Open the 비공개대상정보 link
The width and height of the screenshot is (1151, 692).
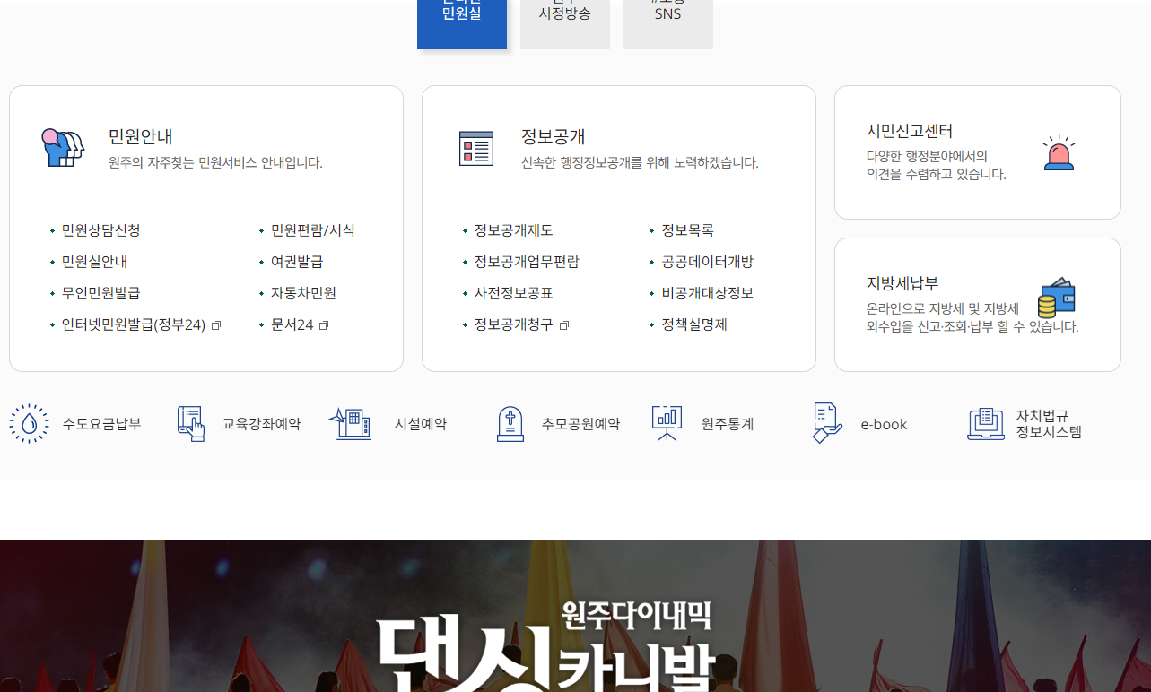(x=707, y=293)
